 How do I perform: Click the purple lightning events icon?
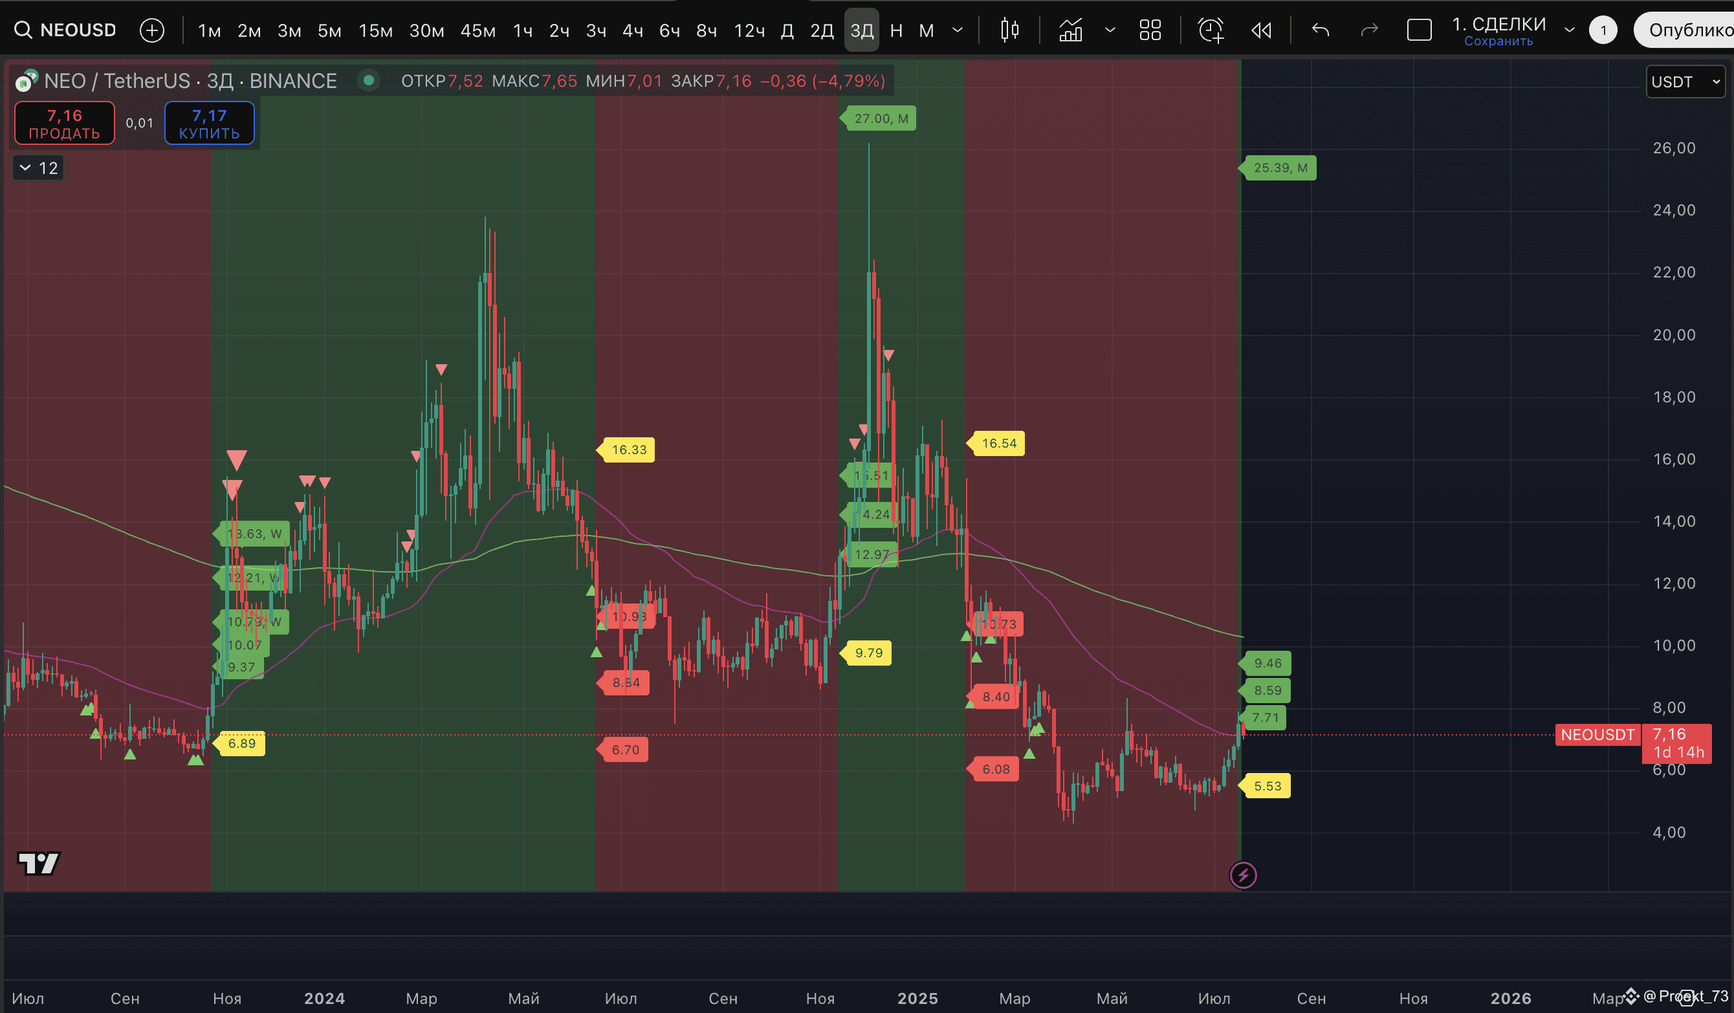(1243, 875)
